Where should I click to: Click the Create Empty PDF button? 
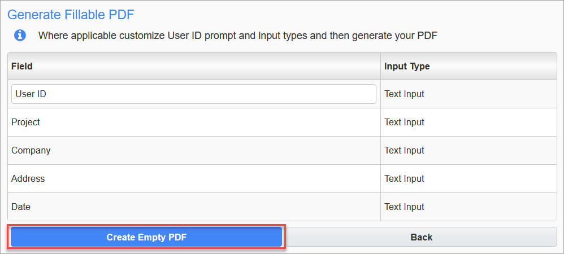click(x=146, y=237)
